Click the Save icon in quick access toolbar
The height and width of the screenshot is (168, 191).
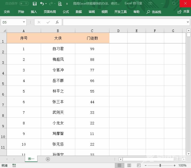tap(35, 4)
